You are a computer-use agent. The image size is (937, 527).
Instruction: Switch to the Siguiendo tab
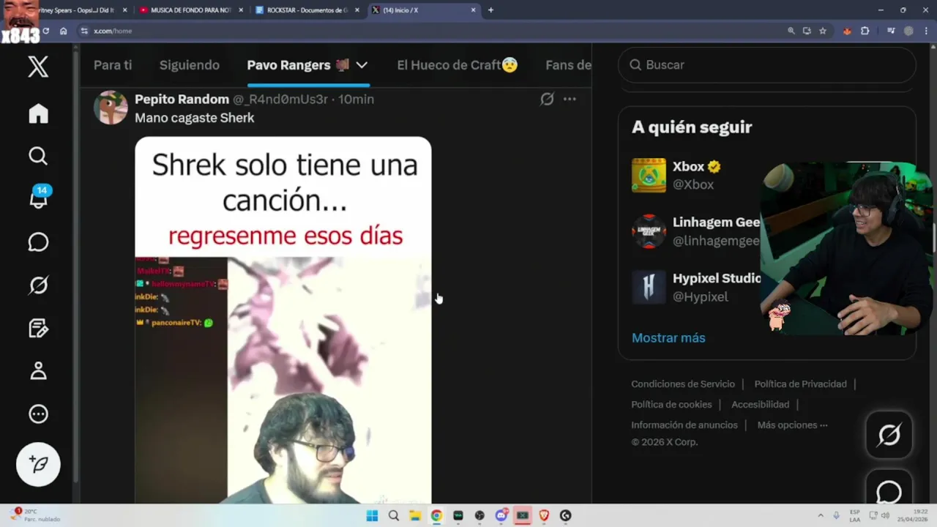point(190,65)
